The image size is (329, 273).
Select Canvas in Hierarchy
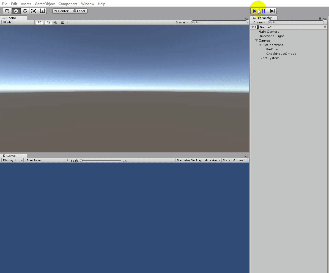coord(264,40)
